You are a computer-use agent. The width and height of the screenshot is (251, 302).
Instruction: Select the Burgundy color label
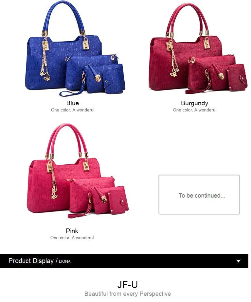[x=194, y=103]
